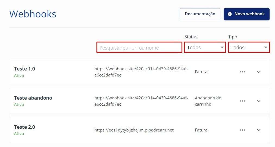Click the Ativo status under Teste 2.0
Viewport: 275px width, 147px height.
[x=19, y=134]
